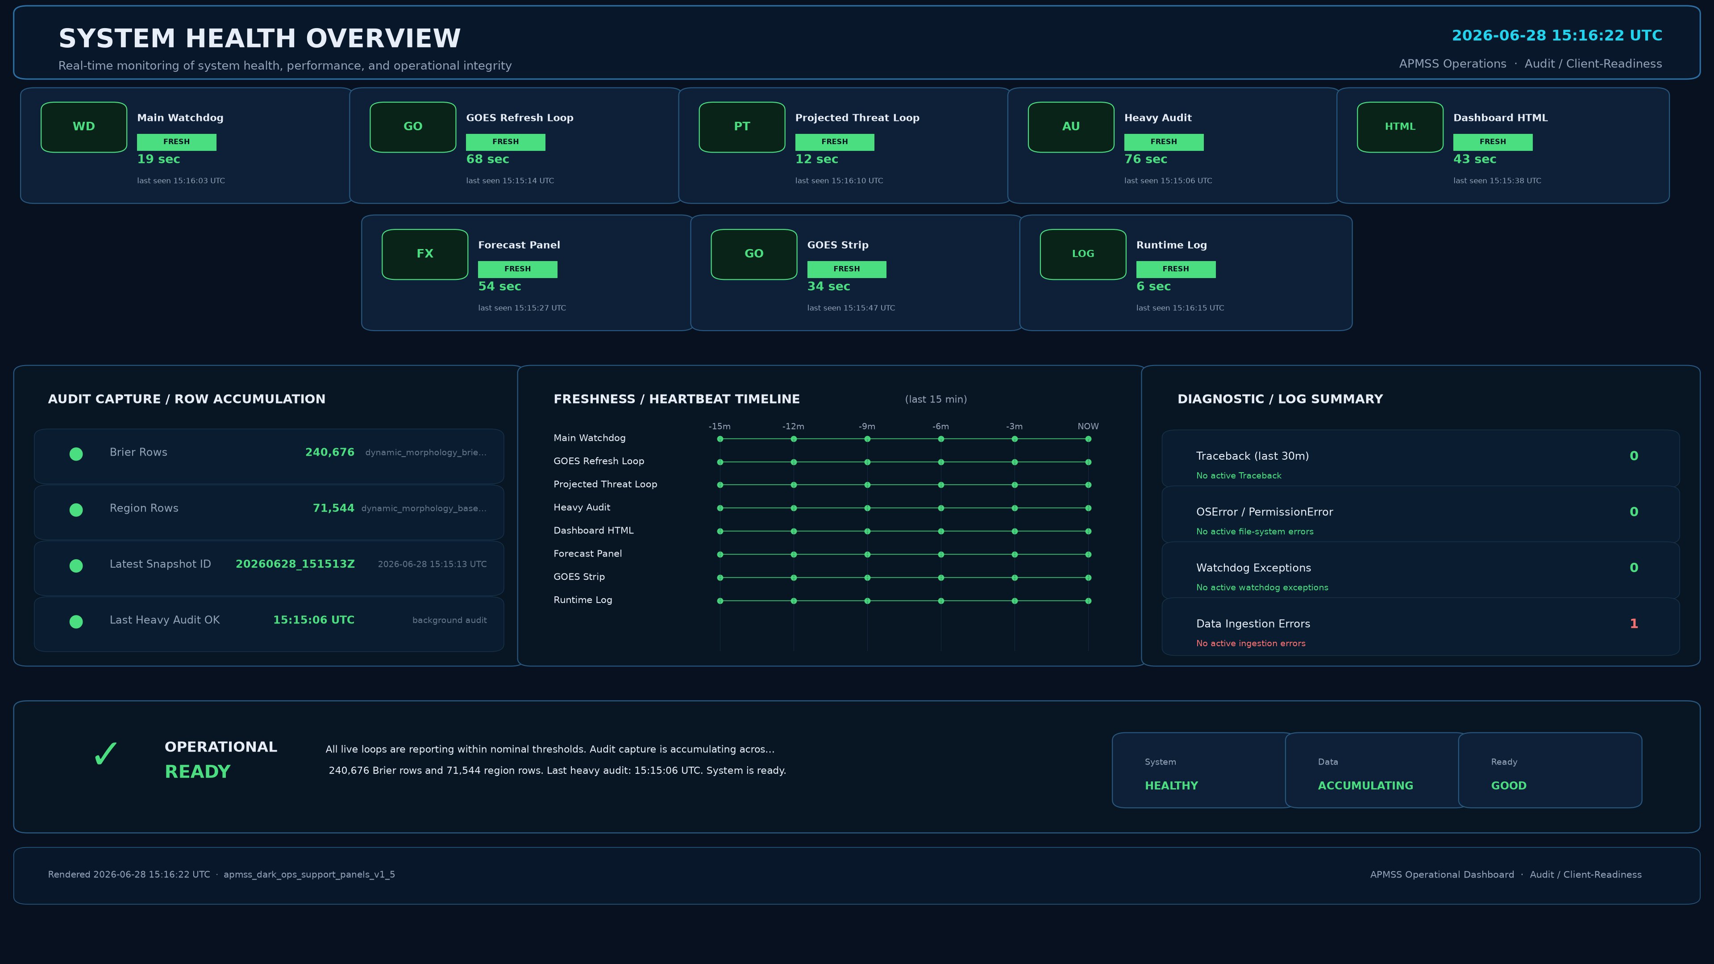1714x964 pixels.
Task: Click the FRESH badge on Forecast Panel card
Action: (517, 270)
